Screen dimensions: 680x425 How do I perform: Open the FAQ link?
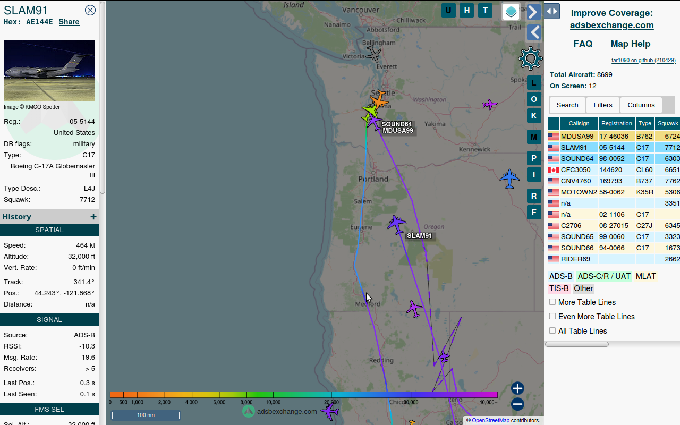coord(583,44)
